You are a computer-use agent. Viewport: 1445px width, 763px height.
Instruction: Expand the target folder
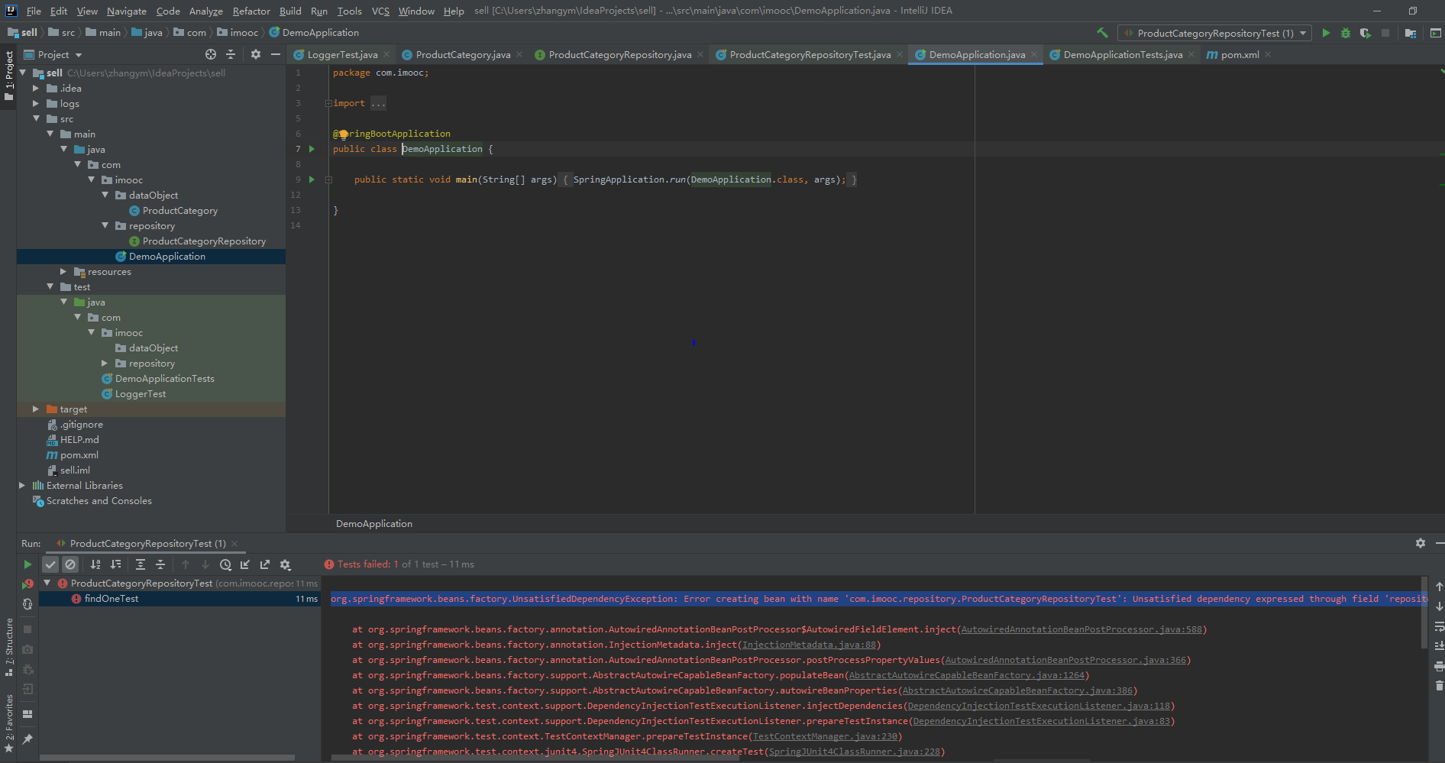point(36,409)
